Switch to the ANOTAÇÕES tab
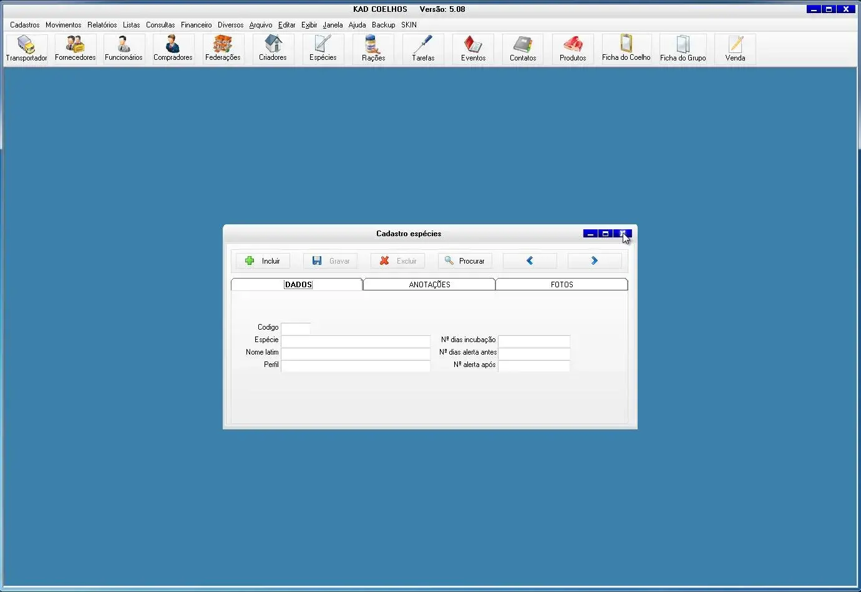The width and height of the screenshot is (861, 592). click(429, 285)
